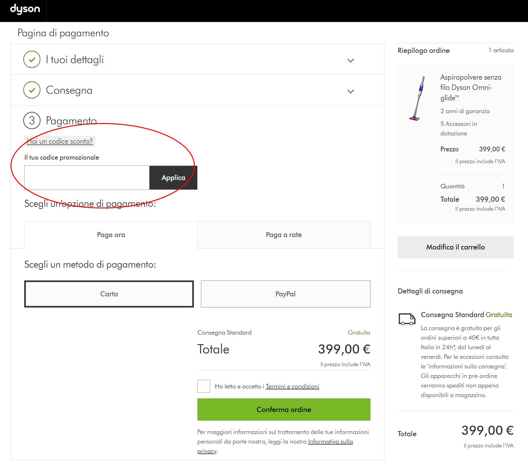528x464 pixels.
Task: Click Modifica il carrello button
Action: point(455,247)
